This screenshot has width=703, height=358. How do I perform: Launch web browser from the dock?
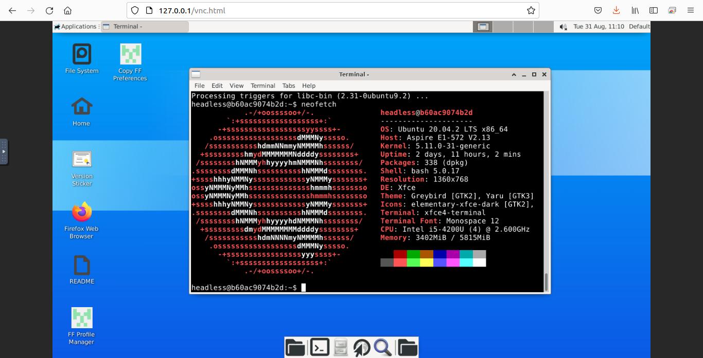click(362, 348)
